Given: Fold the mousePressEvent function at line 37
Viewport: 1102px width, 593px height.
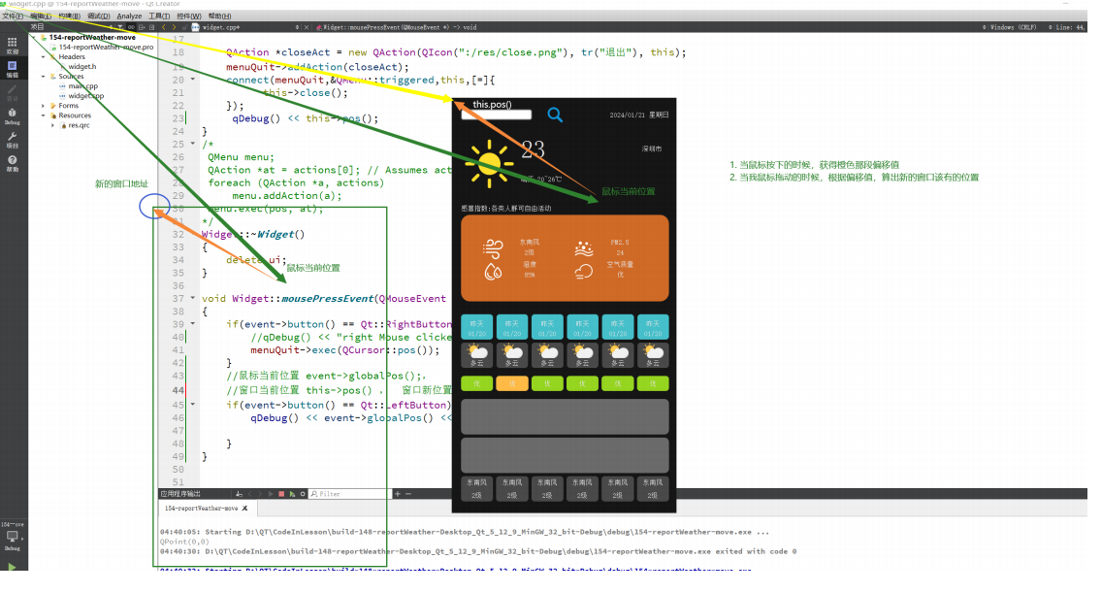Looking at the screenshot, I should pyautogui.click(x=193, y=298).
